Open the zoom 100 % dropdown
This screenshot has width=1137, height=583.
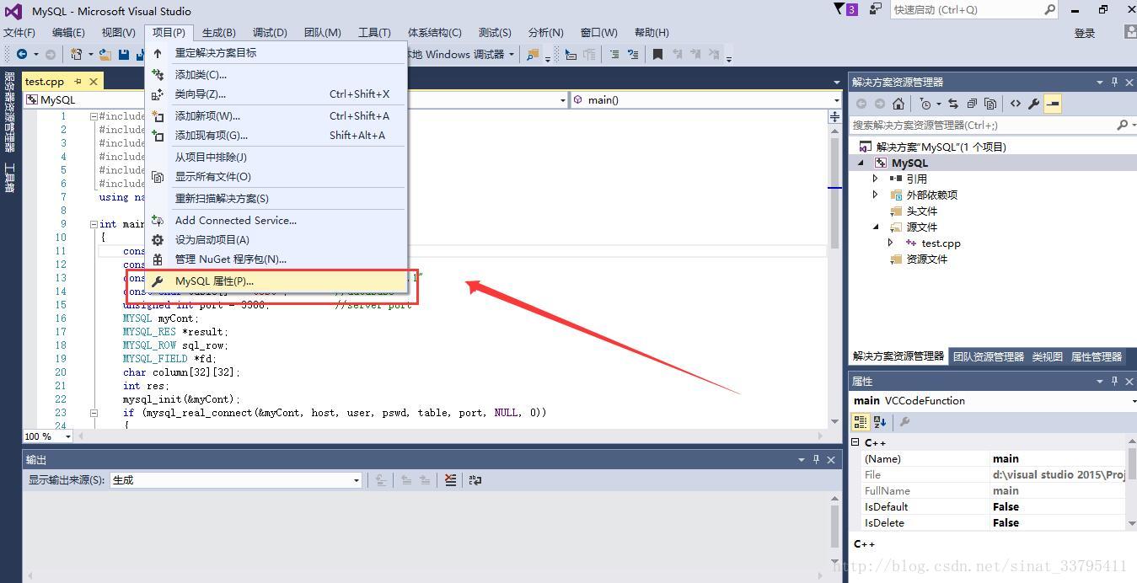coord(67,436)
